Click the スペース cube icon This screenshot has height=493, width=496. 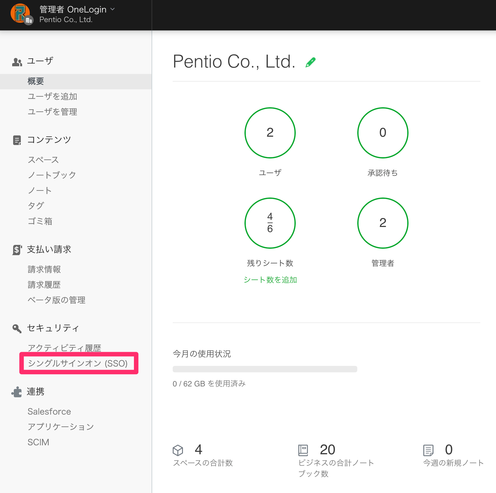[178, 450]
